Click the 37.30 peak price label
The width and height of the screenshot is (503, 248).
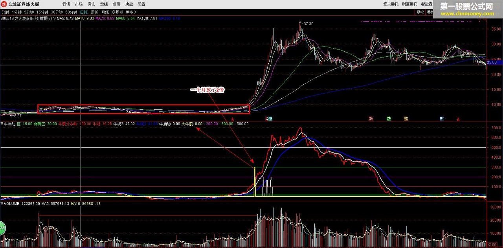click(x=308, y=24)
